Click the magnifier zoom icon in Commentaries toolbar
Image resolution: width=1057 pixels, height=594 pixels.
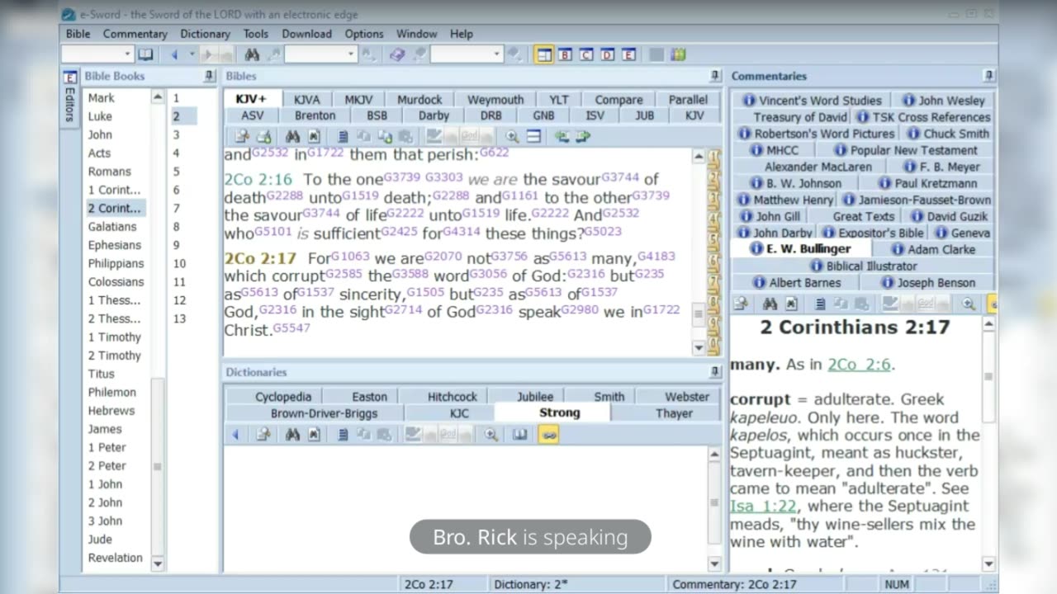[x=969, y=304]
